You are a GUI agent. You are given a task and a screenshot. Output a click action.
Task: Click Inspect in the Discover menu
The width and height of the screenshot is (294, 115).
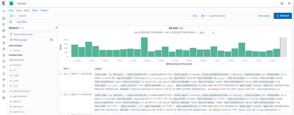click(44, 10)
